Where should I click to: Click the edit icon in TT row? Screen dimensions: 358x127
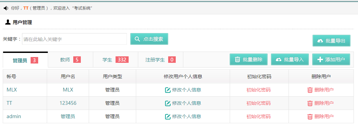tap(168, 103)
